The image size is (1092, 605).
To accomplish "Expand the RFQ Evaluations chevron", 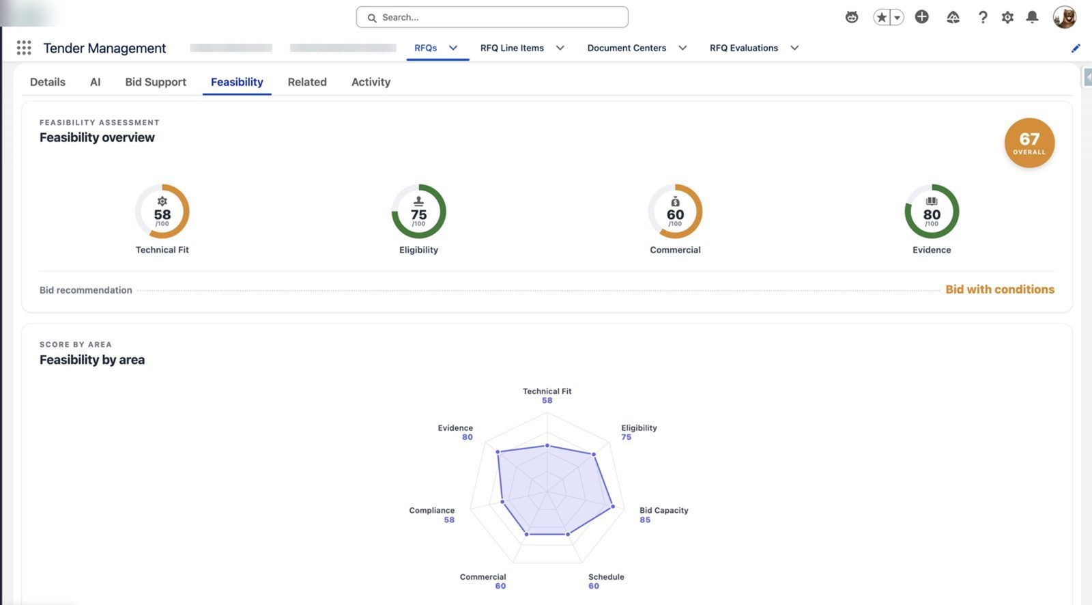I will pos(794,48).
